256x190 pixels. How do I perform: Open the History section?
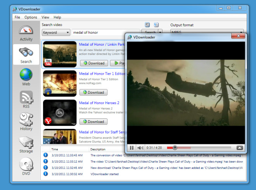point(26,122)
